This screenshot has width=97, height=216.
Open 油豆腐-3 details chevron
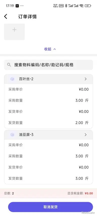86,135
